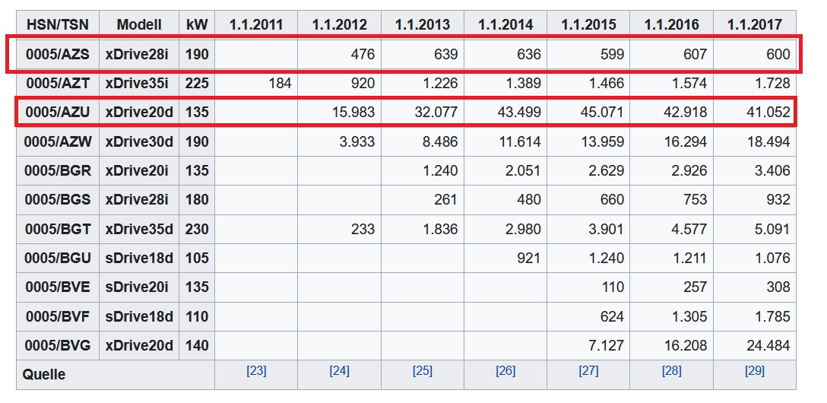Select the 1.1.2011 column header
Image resolution: width=827 pixels, height=403 pixels.
tap(256, 24)
